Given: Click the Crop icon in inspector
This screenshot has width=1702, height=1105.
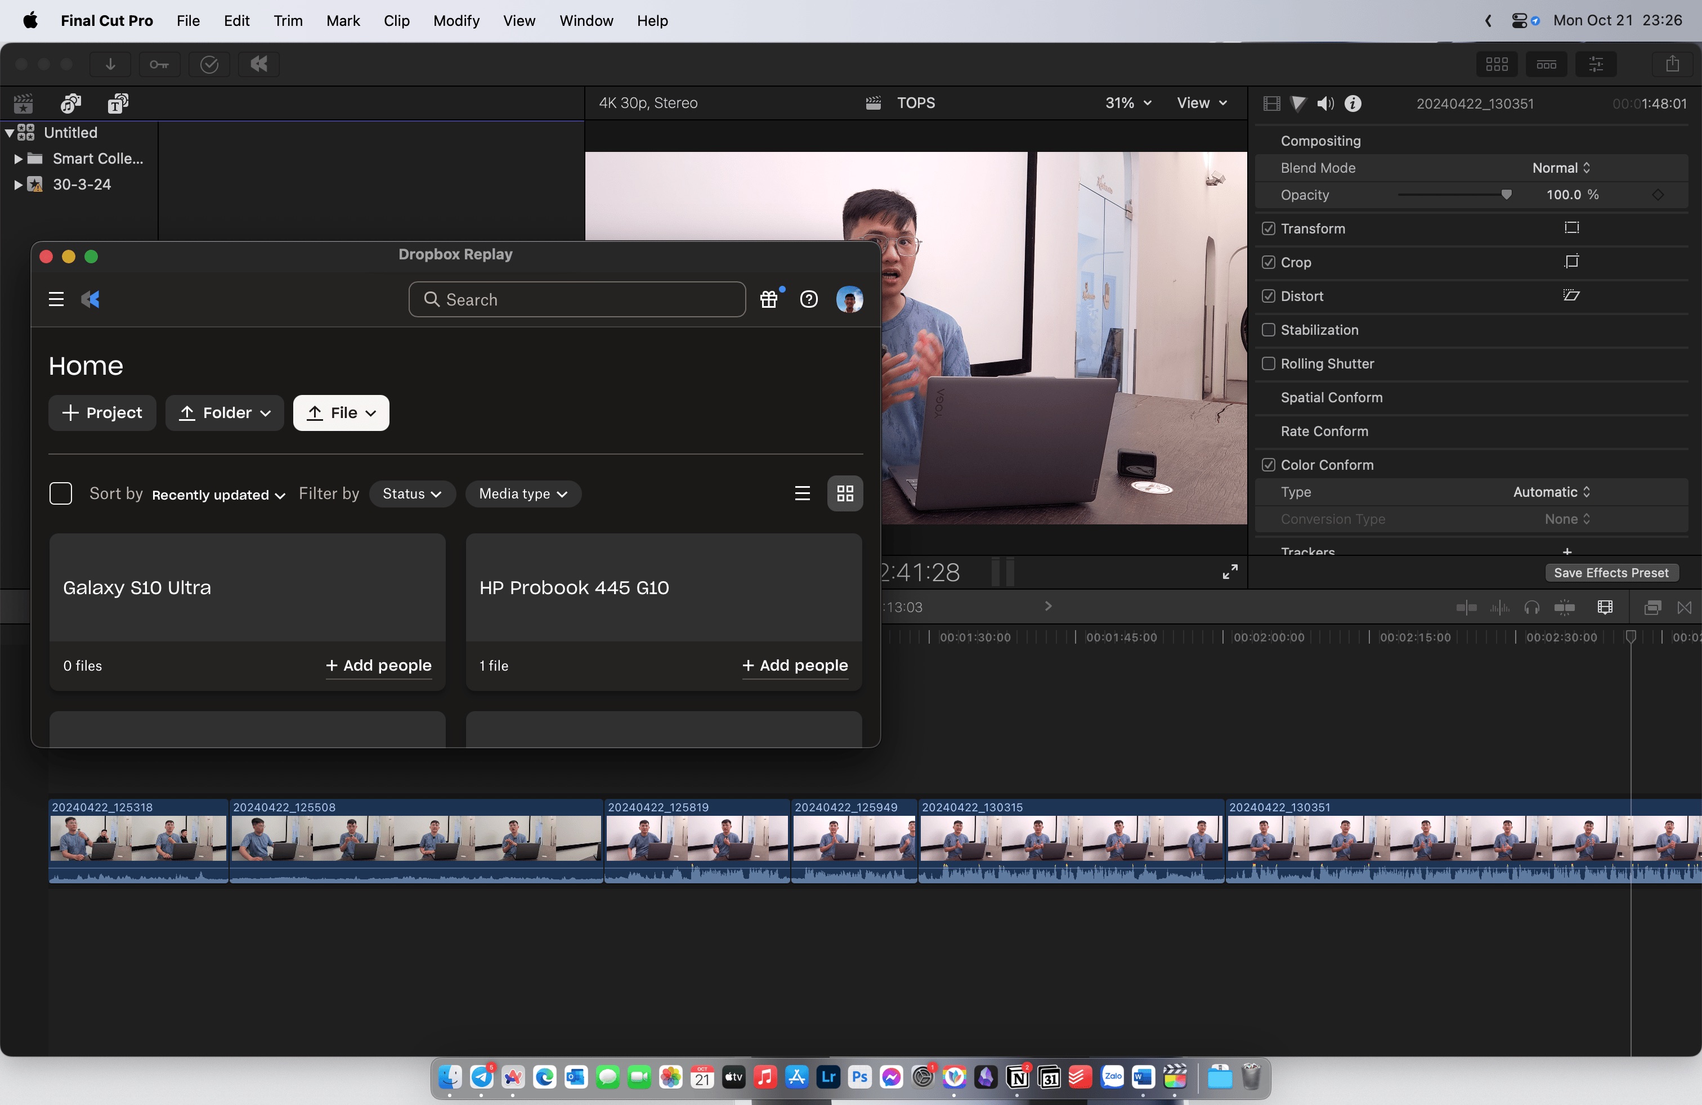Looking at the screenshot, I should pos(1570,262).
